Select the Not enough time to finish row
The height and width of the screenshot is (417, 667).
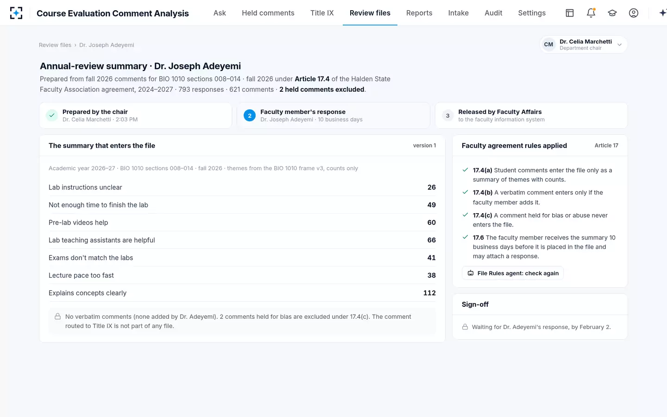(242, 205)
